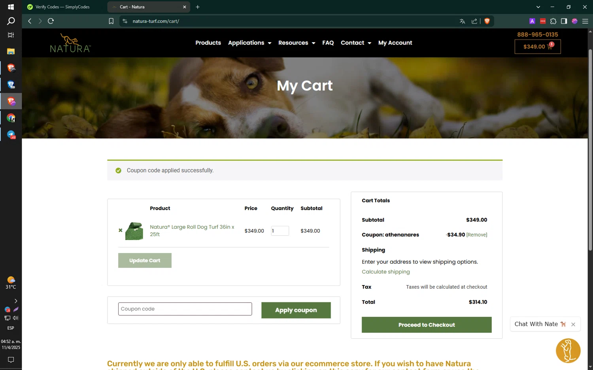This screenshot has height=370, width=593.
Task: Click the Calculate shipping link
Action: [386, 272]
